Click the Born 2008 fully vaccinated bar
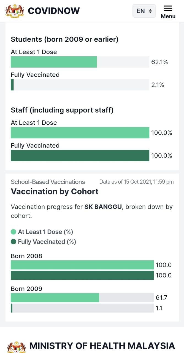 pos(82,275)
